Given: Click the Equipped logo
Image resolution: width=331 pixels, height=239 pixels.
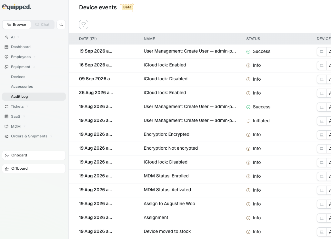Looking at the screenshot, I should 16,7.
